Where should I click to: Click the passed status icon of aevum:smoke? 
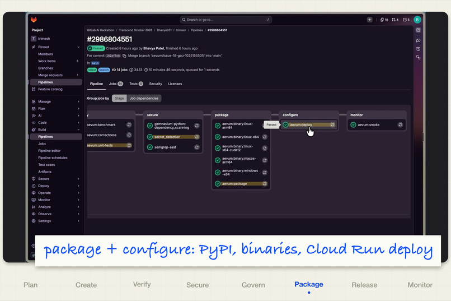pos(353,125)
